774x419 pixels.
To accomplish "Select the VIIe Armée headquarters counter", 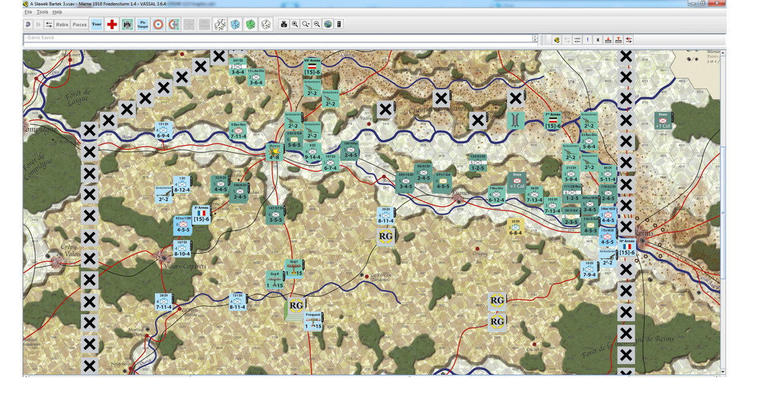I will tap(312, 68).
